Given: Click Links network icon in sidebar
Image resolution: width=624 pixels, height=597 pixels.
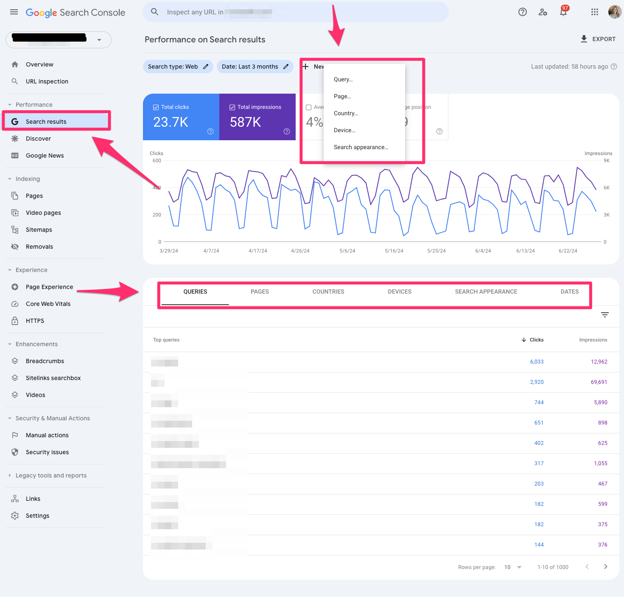Looking at the screenshot, I should (x=15, y=499).
